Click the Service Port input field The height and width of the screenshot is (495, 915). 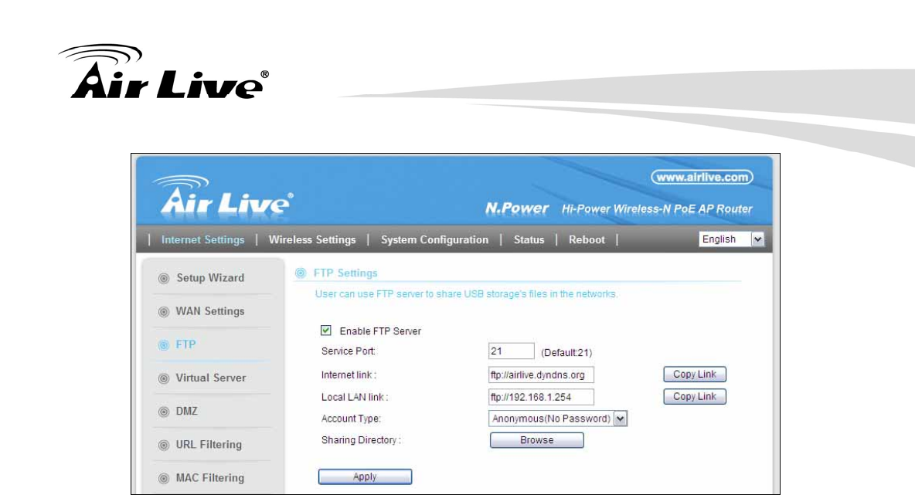(511, 351)
